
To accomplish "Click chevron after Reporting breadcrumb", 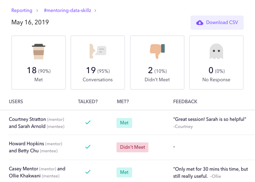I will [37, 11].
